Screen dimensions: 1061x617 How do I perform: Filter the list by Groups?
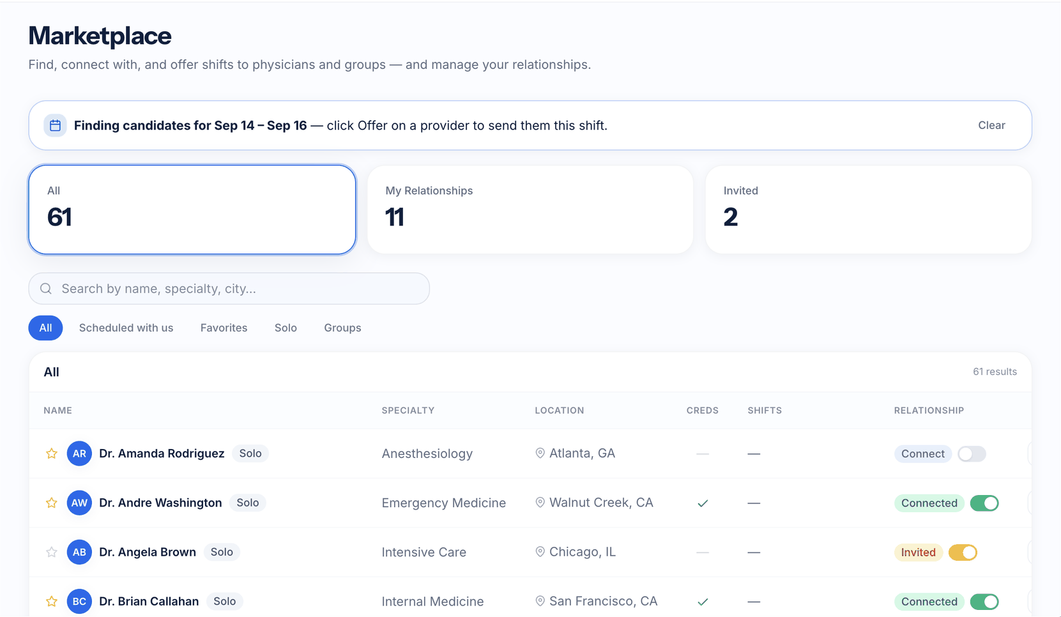342,328
